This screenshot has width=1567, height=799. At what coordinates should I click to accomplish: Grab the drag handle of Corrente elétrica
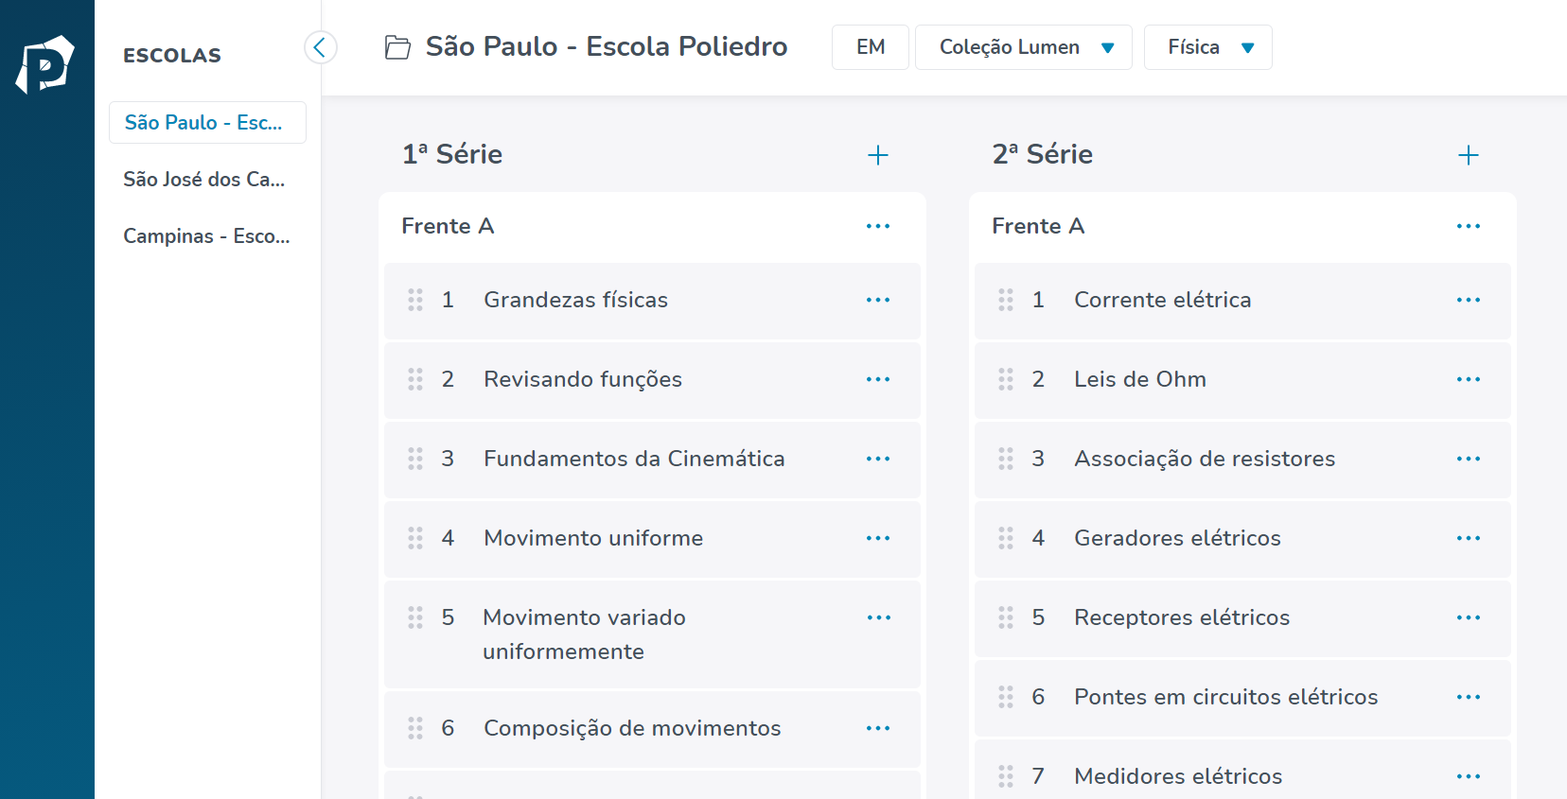1006,300
